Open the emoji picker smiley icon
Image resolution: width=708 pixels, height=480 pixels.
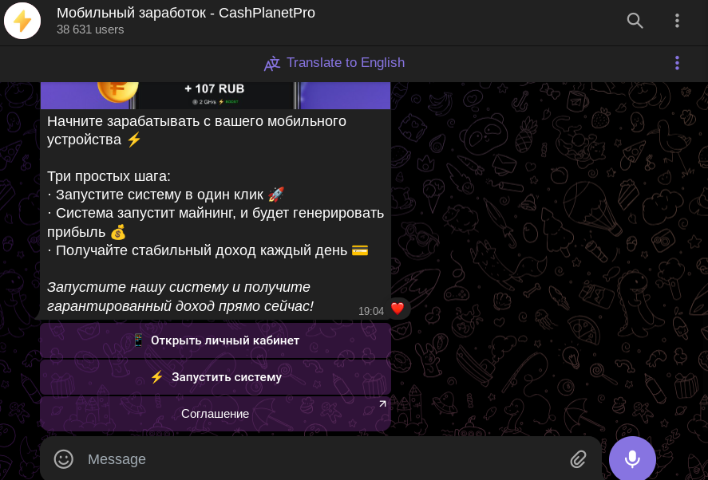pos(63,459)
